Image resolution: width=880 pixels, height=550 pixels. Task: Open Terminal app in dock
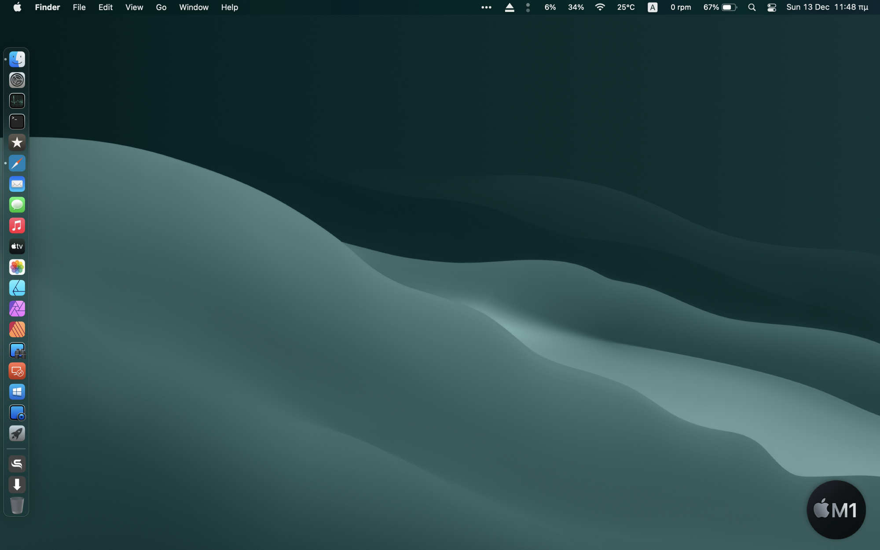point(17,121)
